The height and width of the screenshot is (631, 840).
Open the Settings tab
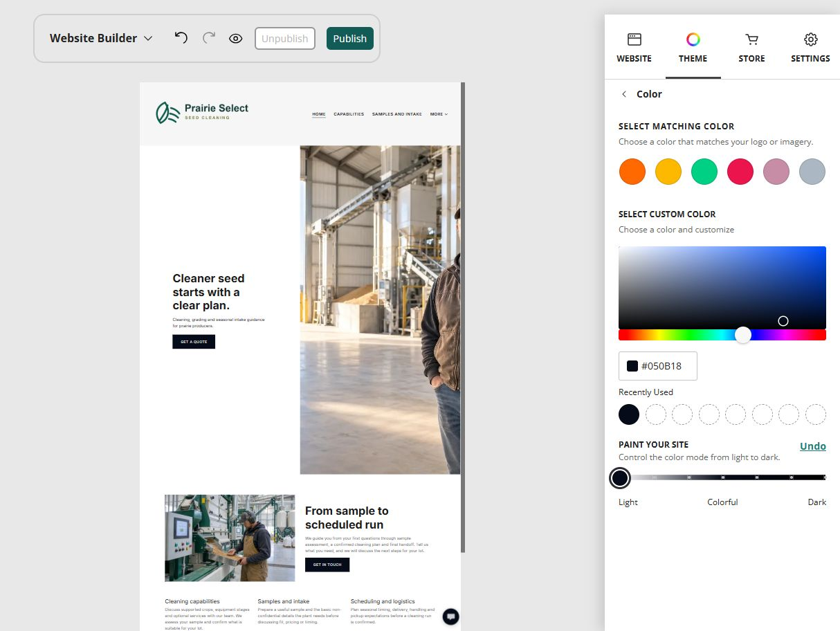coord(810,48)
